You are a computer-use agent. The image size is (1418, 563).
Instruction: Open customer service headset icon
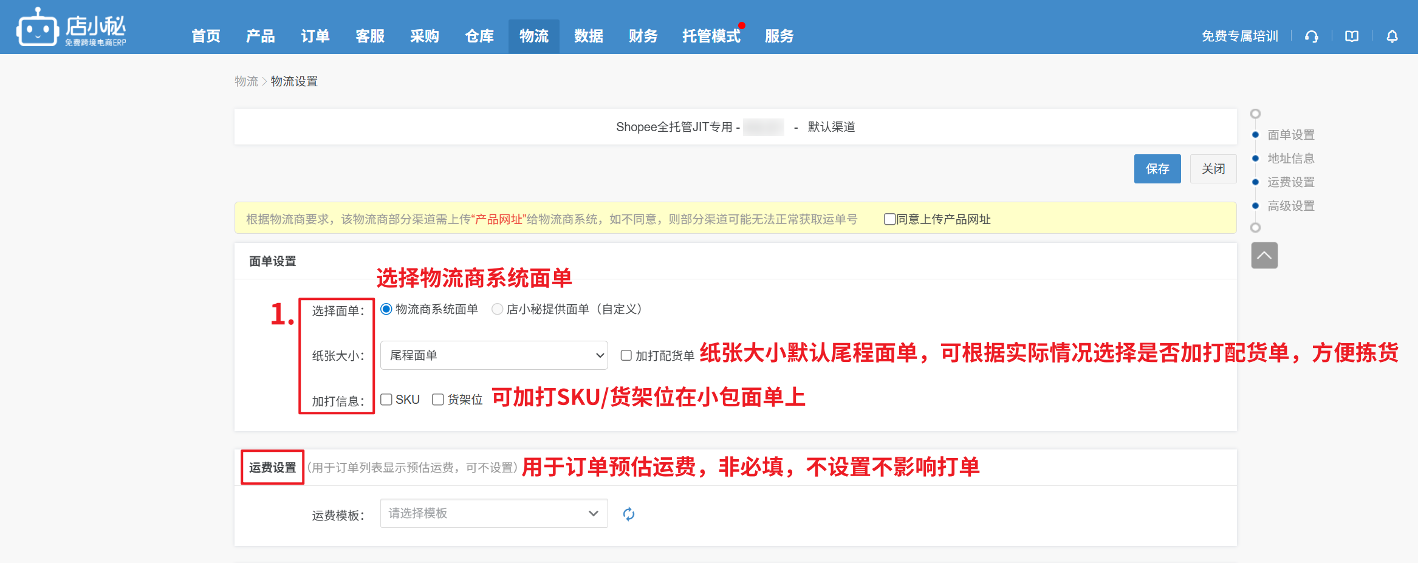coord(1312,36)
